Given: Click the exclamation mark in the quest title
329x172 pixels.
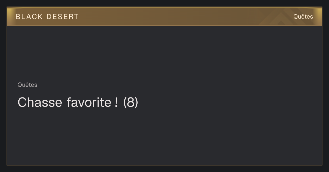Looking at the screenshot, I should click(x=116, y=102).
